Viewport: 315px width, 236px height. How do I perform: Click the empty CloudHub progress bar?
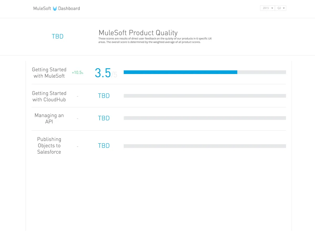[205, 96]
